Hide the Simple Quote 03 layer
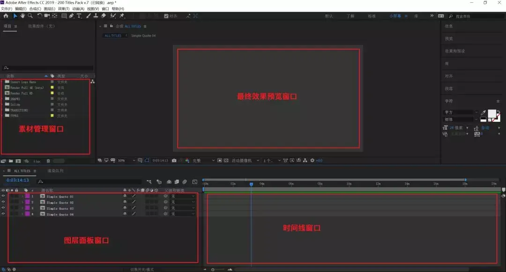 [3, 208]
